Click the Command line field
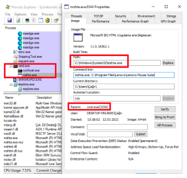 124,75
